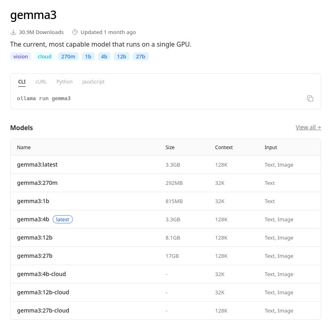Click the clock icon beside Updated
Screen dimensions: 332x332
point(75,32)
